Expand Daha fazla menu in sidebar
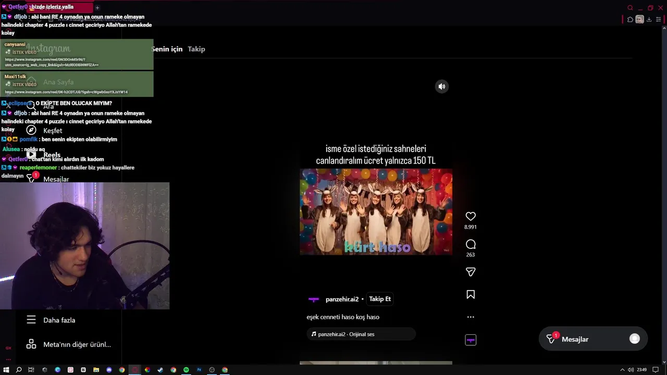 click(x=59, y=320)
